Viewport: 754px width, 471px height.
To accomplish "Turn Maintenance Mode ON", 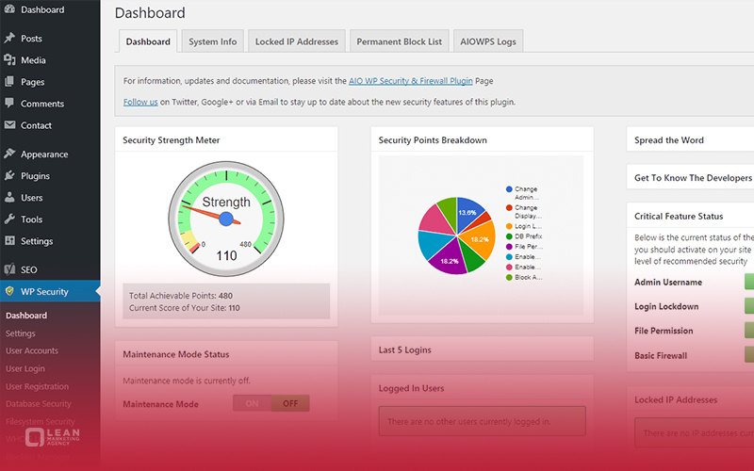I will (x=252, y=403).
